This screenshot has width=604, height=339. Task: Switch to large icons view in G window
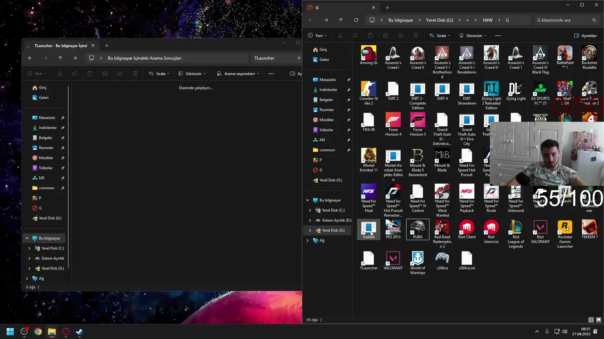598,320
